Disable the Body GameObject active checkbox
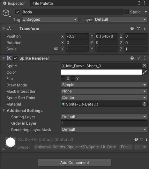This screenshot has height=169, width=149. click(18, 12)
